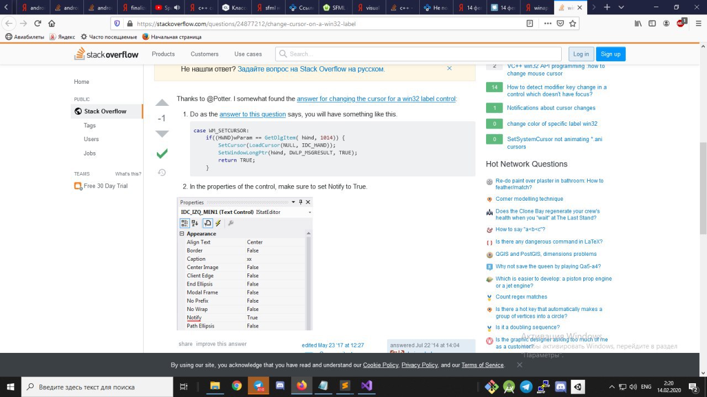
Task: Open the Windows Start menu
Action: pyautogui.click(x=10, y=387)
